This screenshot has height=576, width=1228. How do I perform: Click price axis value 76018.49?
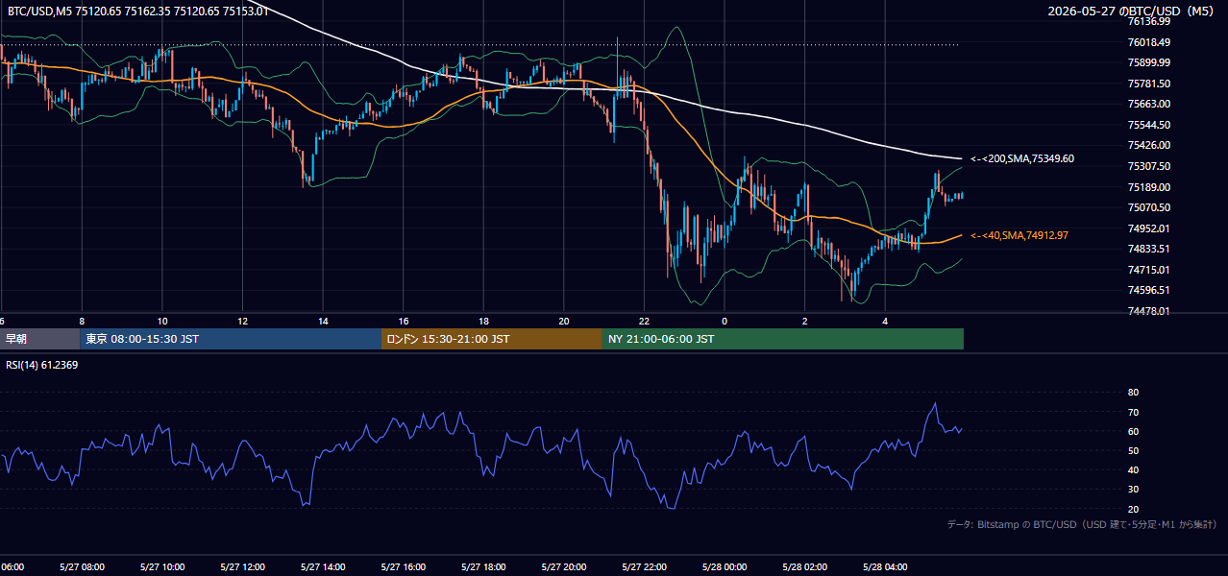(x=1148, y=42)
